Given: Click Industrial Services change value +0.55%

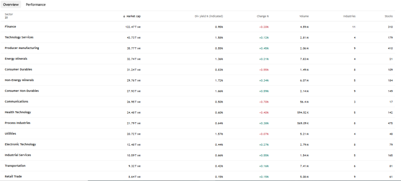Looking at the screenshot, I should click(x=264, y=156).
